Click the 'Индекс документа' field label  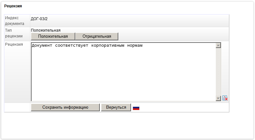click(15, 21)
